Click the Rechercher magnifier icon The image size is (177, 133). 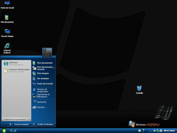click(x=34, y=102)
